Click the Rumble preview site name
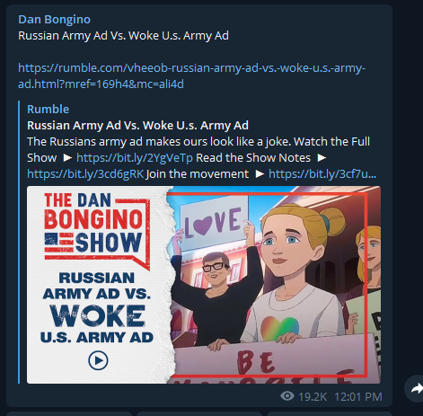Viewport: 423px width, 416px height. 48,109
